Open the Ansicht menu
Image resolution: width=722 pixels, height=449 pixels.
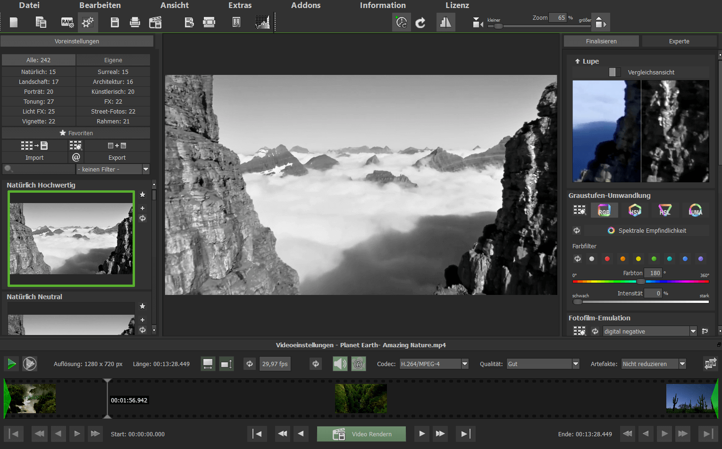click(175, 5)
